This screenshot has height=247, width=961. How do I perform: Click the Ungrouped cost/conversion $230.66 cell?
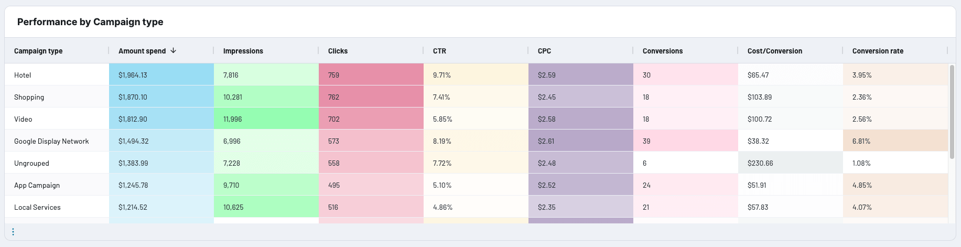(x=760, y=164)
